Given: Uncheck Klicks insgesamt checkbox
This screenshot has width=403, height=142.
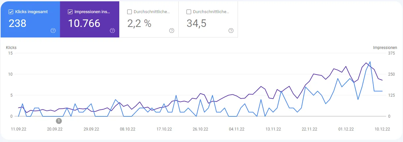Looking at the screenshot, I should [11, 12].
